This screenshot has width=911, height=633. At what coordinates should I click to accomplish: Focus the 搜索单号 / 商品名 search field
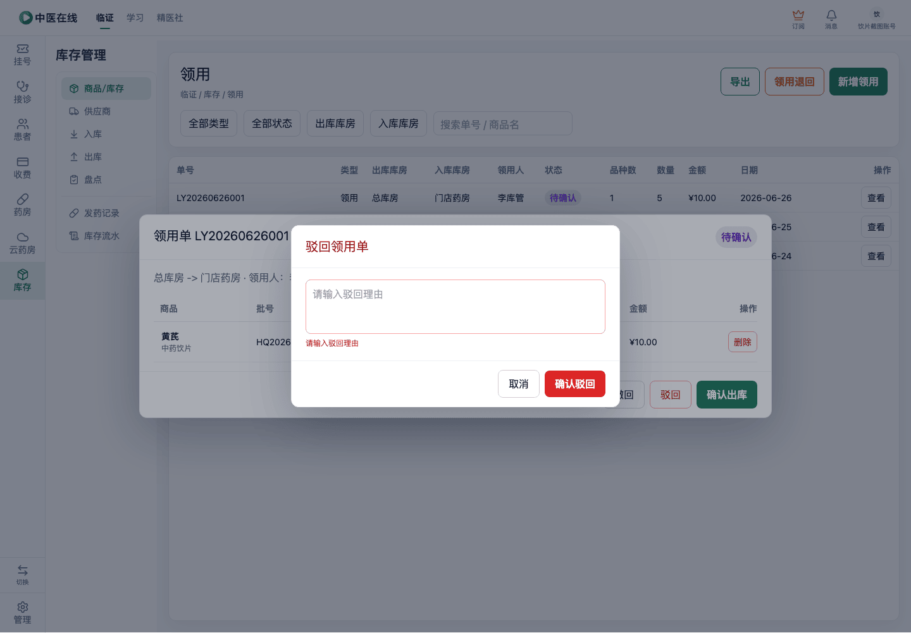click(x=503, y=124)
